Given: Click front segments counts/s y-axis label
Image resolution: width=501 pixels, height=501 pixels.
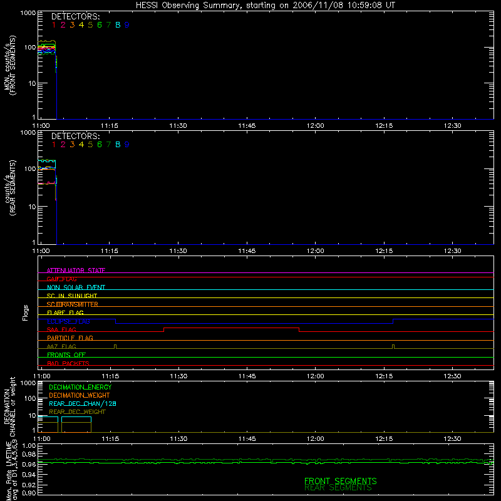Looking at the screenshot, I should pyautogui.click(x=9, y=65).
